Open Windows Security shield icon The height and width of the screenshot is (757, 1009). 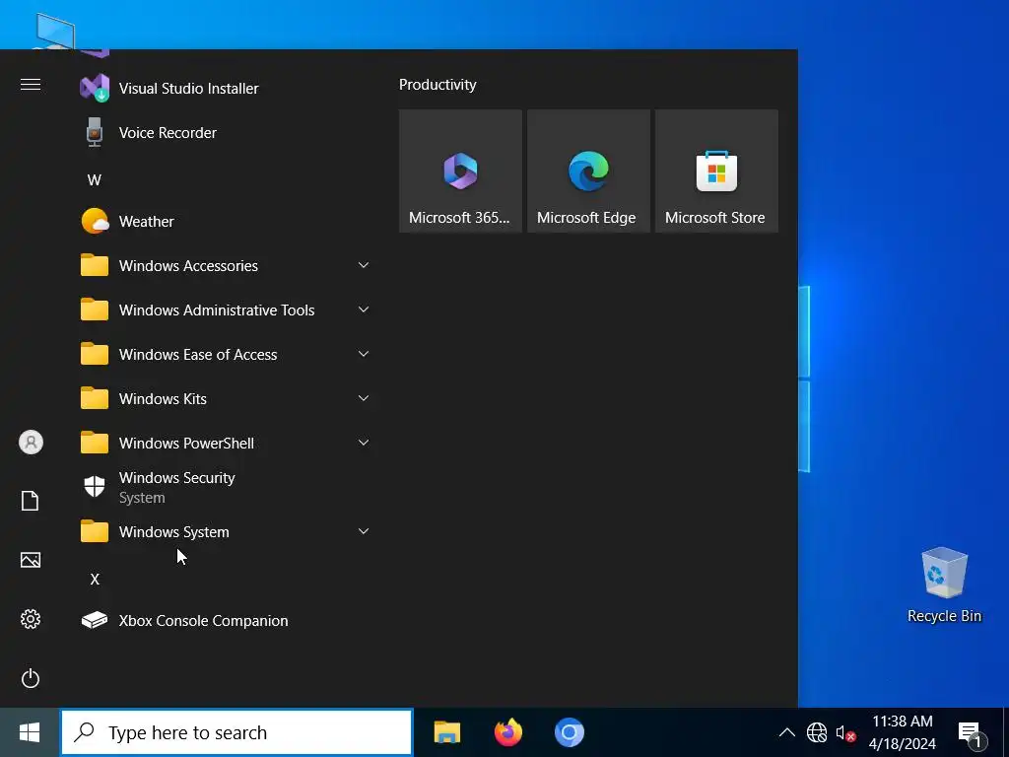pos(95,487)
